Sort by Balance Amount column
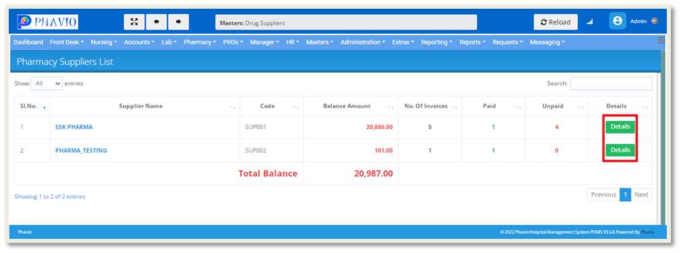 (x=350, y=106)
